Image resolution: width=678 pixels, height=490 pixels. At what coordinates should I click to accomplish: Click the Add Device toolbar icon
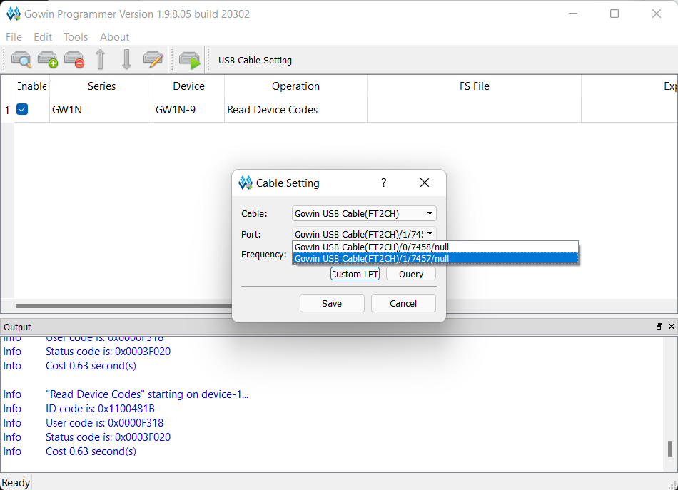48,60
